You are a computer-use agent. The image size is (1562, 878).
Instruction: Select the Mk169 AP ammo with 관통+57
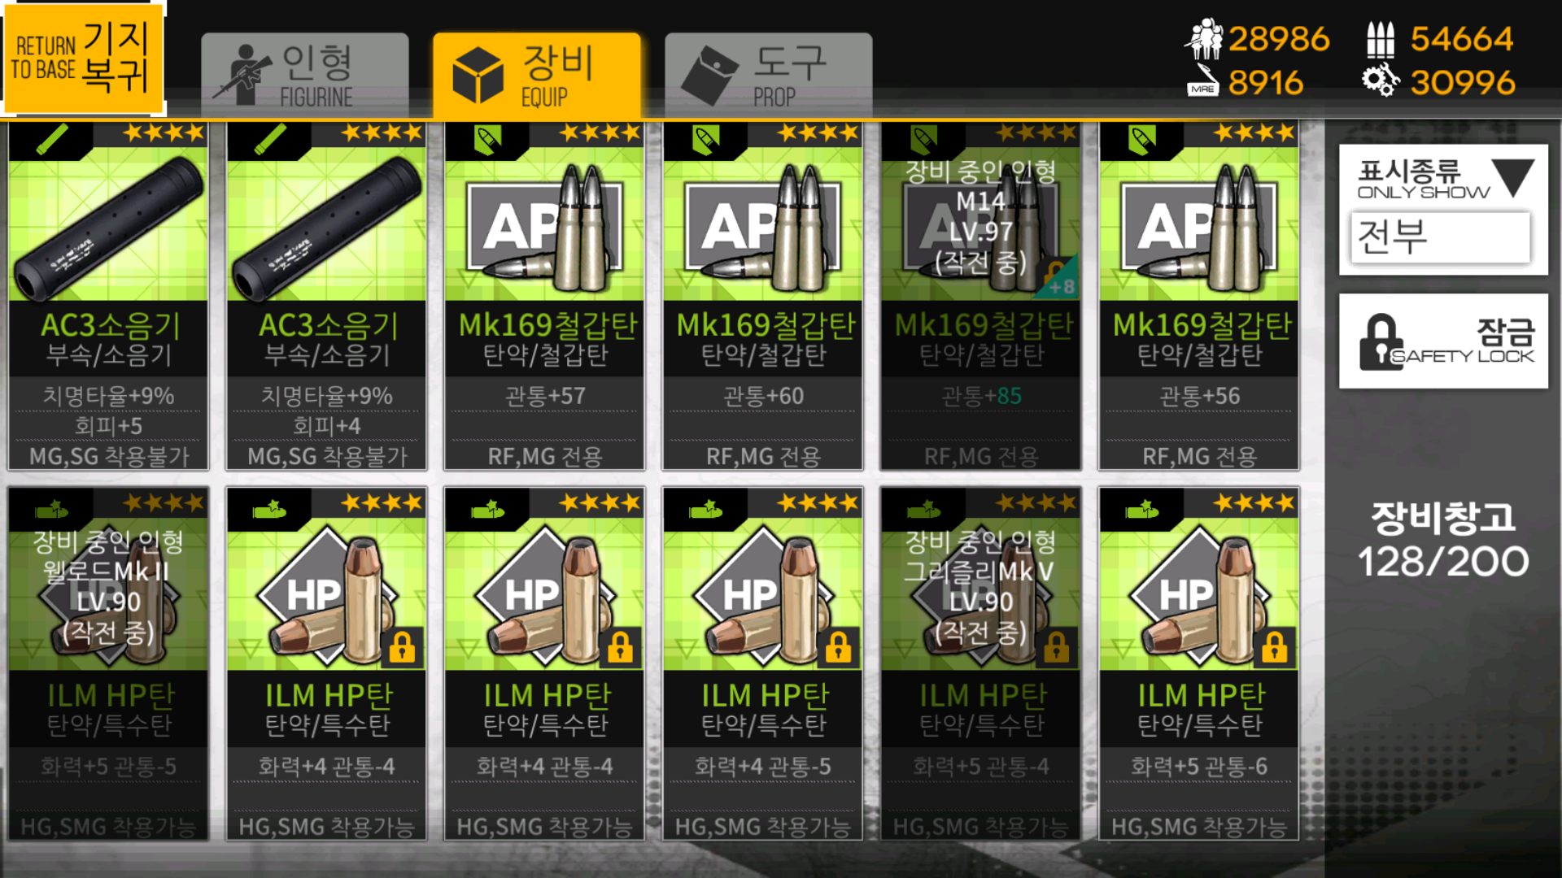(x=544, y=296)
